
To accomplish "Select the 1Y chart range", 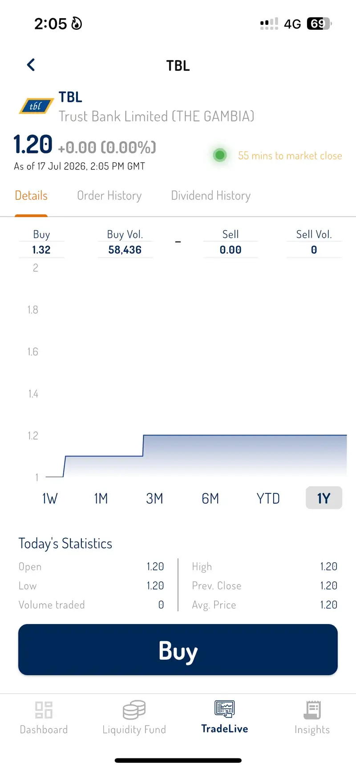I will pyautogui.click(x=324, y=498).
